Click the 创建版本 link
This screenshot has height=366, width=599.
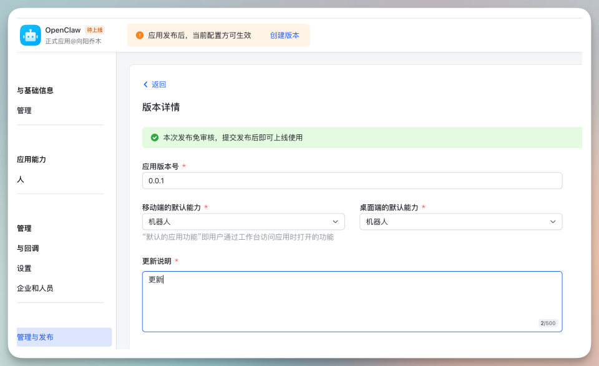[x=285, y=36]
